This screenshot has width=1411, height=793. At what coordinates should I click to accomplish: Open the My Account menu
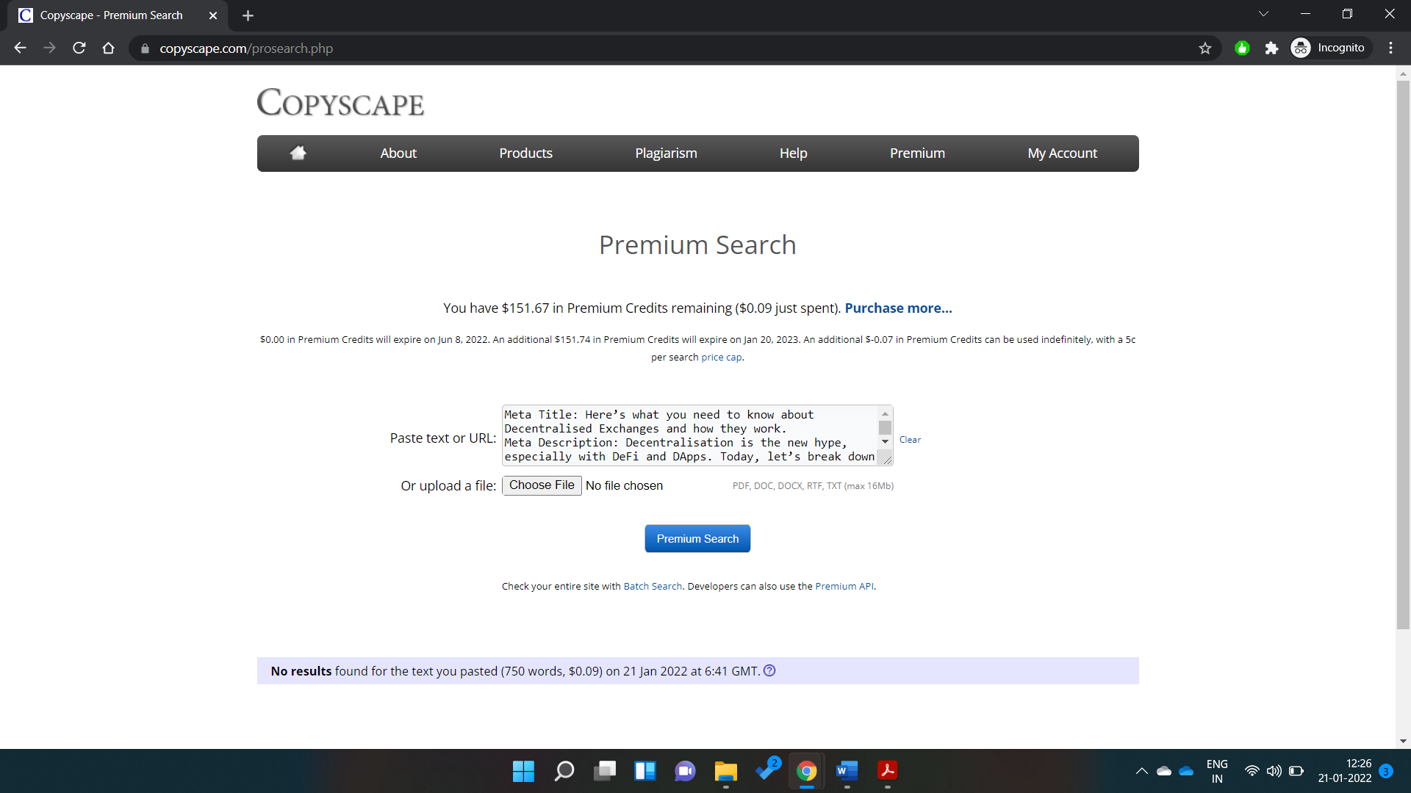click(x=1062, y=153)
